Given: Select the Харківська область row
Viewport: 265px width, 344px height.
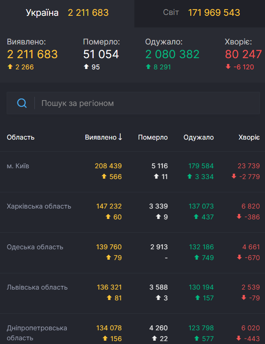Looking at the screenshot, I should click(x=39, y=206).
